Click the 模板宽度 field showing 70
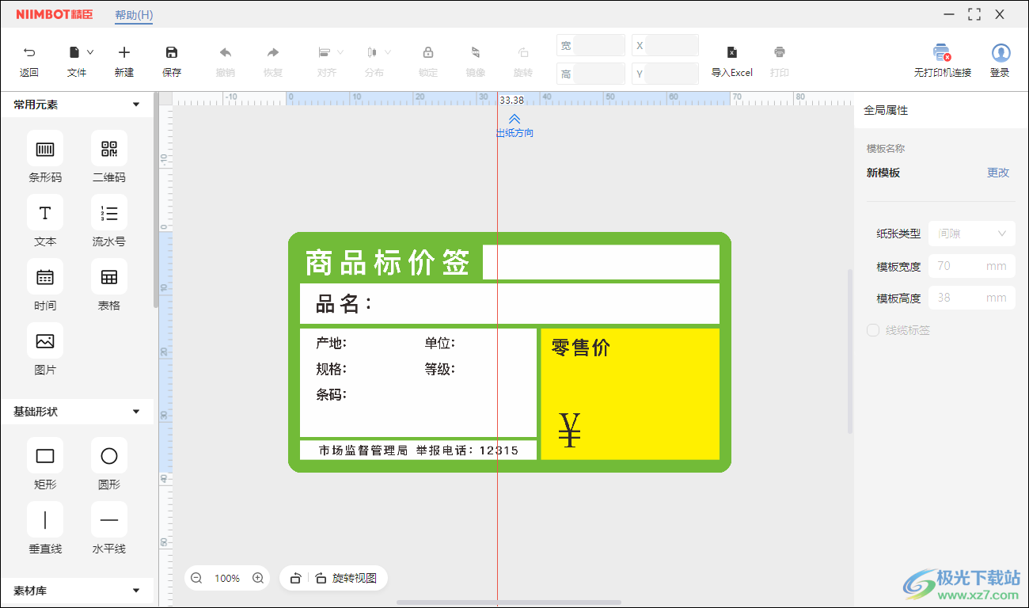The width and height of the screenshot is (1029, 608). [972, 266]
